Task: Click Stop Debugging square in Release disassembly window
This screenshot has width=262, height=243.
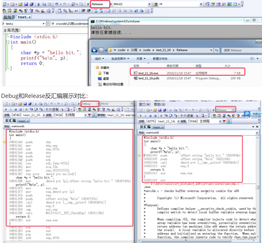Action: (x=150, y=116)
